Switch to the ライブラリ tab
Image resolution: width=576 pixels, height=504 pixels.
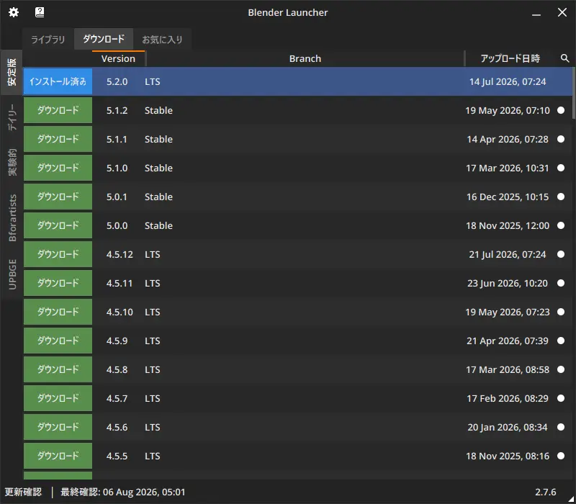pos(48,40)
